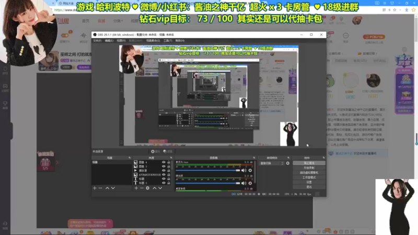The width and height of the screenshot is (418, 235).
Task: Toggle the lock of source 图像 4
Action: 168,162
